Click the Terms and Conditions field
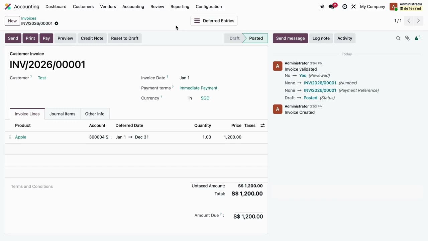The width and height of the screenshot is (428, 241). [x=32, y=186]
